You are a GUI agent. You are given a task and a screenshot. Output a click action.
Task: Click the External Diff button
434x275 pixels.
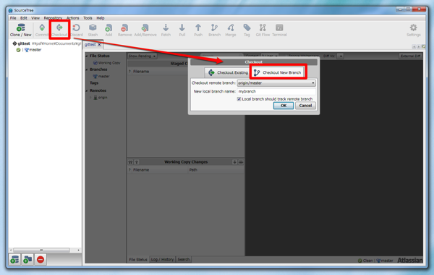(410, 56)
